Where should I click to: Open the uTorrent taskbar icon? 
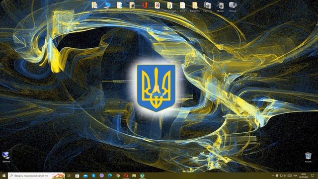pyautogui.click(x=142, y=176)
